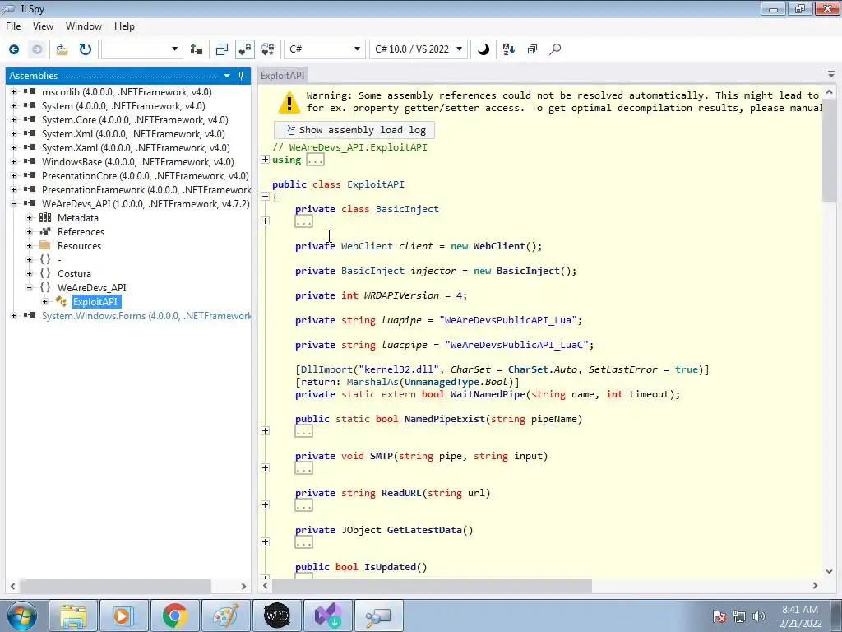Click Show assembly load log button
This screenshot has width=842, height=632.
354,130
